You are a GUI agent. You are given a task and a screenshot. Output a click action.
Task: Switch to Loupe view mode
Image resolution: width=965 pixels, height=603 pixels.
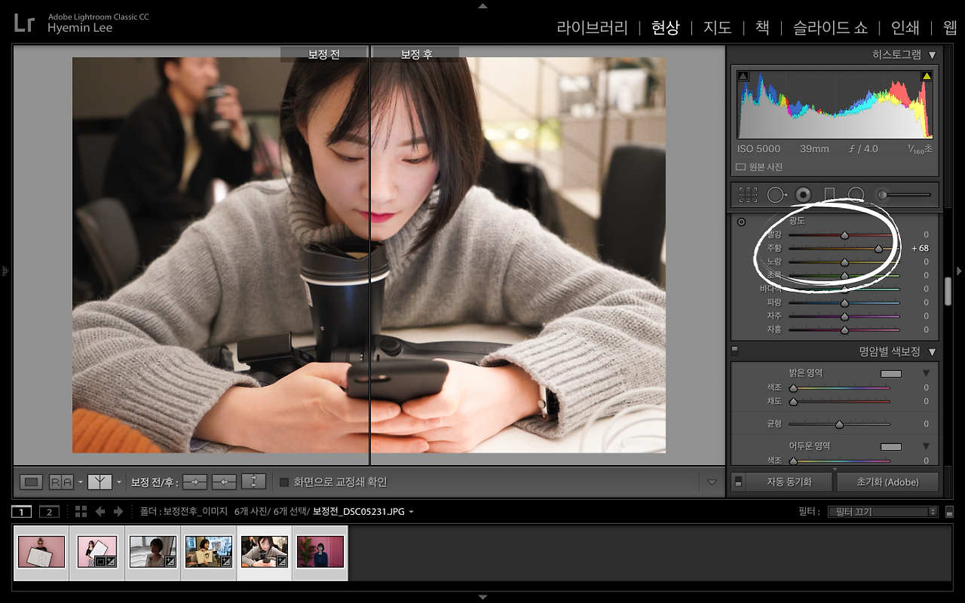click(31, 482)
